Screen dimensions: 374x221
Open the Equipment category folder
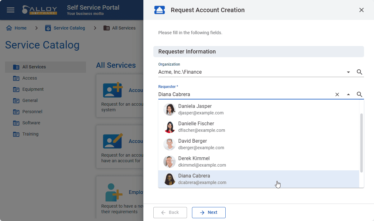click(33, 89)
